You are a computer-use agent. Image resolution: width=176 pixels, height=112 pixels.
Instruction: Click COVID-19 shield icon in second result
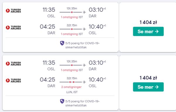(62, 101)
